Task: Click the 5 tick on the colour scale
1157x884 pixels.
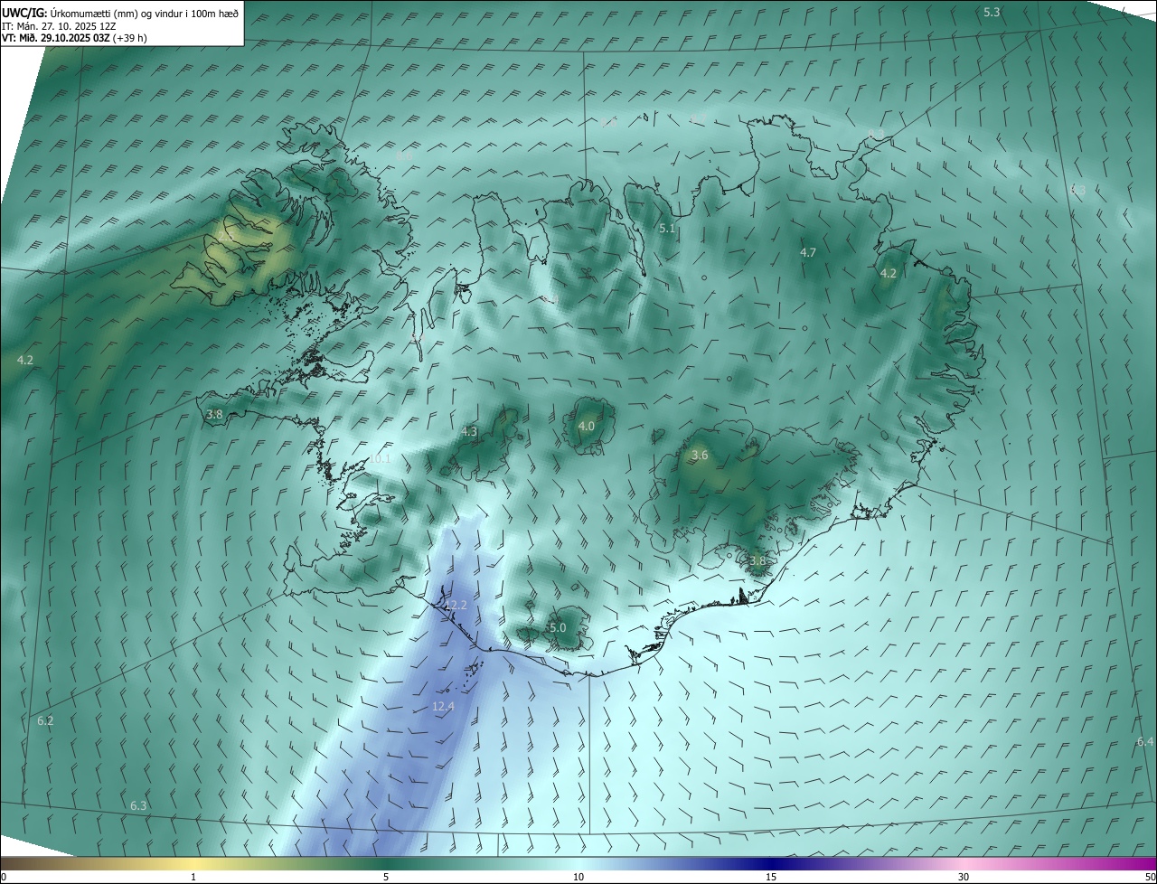Action: point(386,877)
